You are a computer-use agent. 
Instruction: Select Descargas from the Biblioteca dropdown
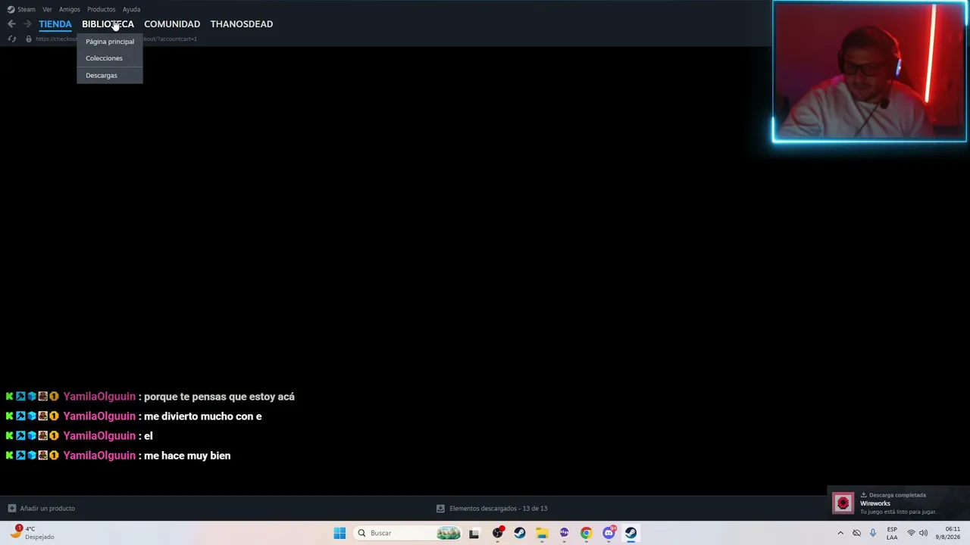(x=110, y=76)
